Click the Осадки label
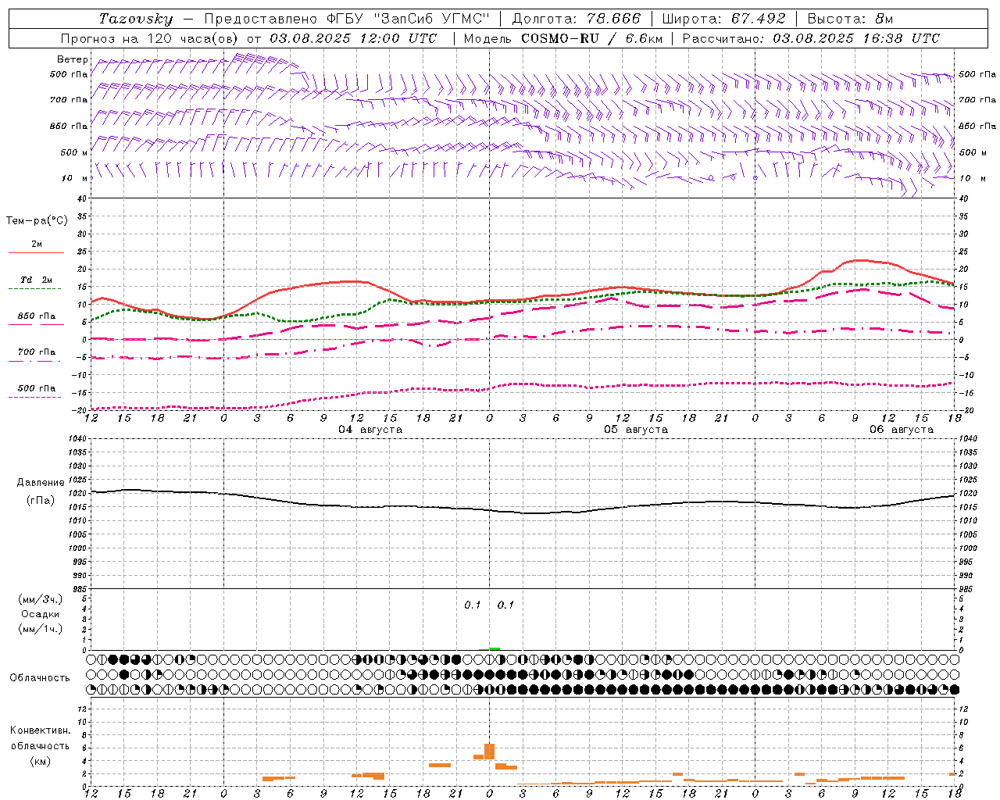 pos(41,614)
